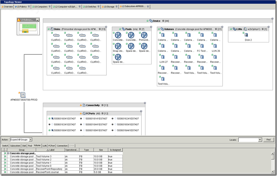Click the Type column header

[x=86, y=150]
